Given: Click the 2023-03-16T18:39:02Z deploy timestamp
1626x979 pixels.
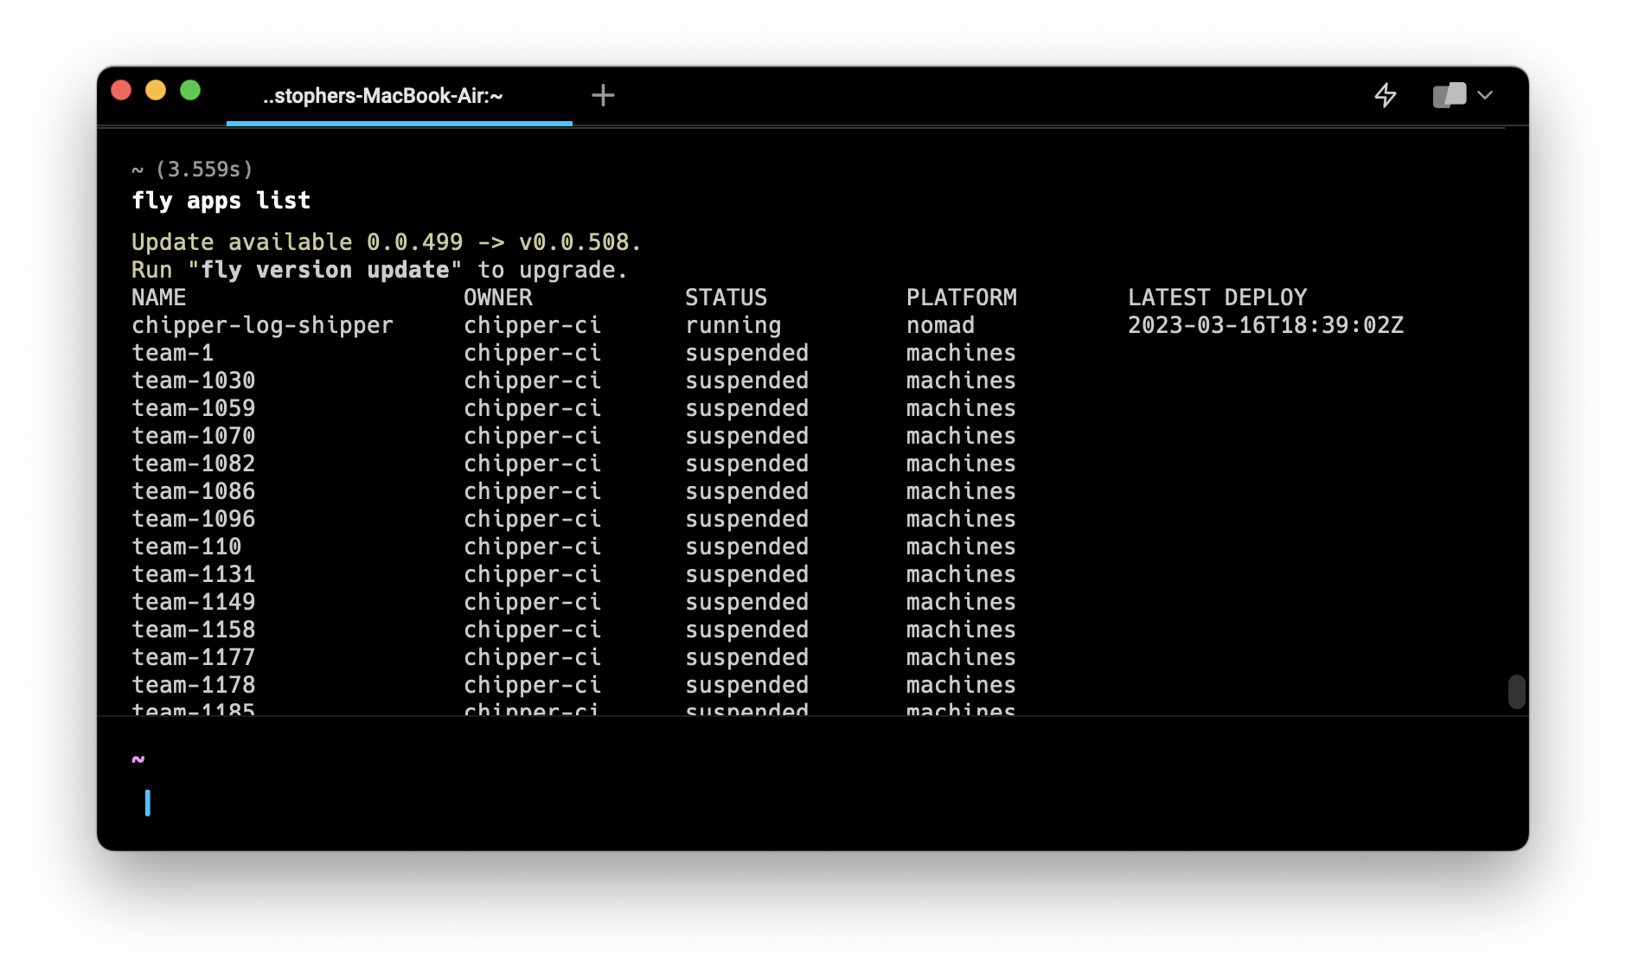Looking at the screenshot, I should pos(1265,325).
